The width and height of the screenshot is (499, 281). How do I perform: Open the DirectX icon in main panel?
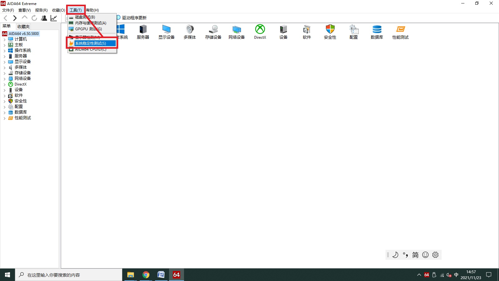click(x=260, y=32)
